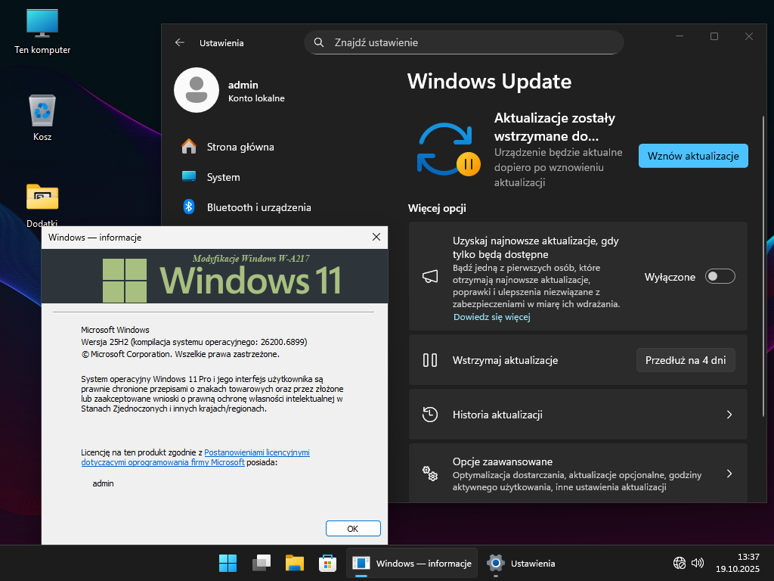Expand Historia aktualizacji chevron
Image resolution: width=774 pixels, height=581 pixels.
pyautogui.click(x=729, y=415)
